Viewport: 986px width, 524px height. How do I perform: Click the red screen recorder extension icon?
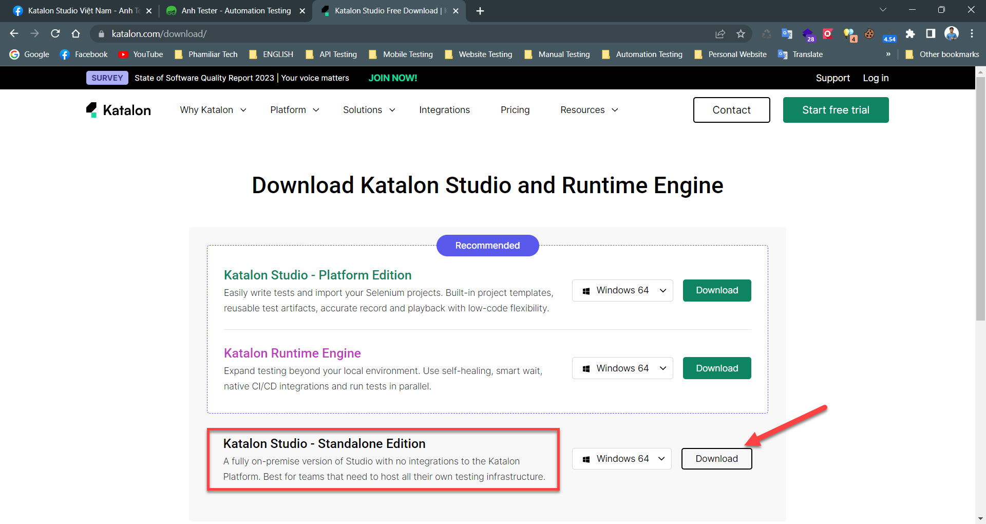pyautogui.click(x=828, y=34)
